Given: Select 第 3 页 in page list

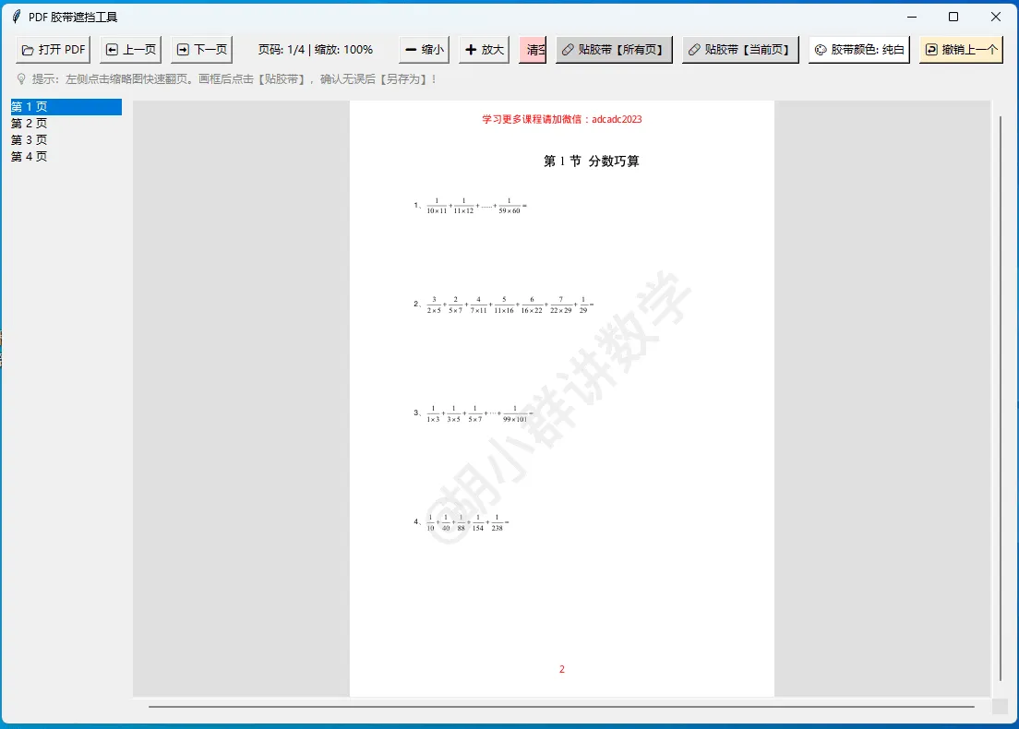Looking at the screenshot, I should 66,139.
